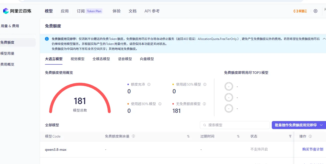Screen dimensions: 326x164
Task: Click info icon beside 免费额度剩余量 column header
Action: click(133, 136)
